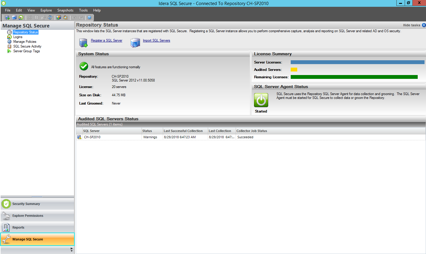Click the grayed-out checklist toolbar icon
The height and width of the screenshot is (254, 426).
click(36, 17)
